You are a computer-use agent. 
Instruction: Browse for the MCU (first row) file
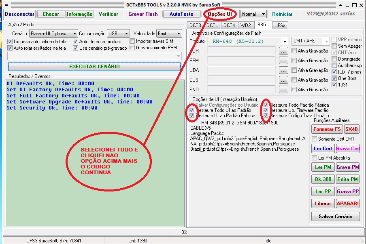click(x=283, y=51)
